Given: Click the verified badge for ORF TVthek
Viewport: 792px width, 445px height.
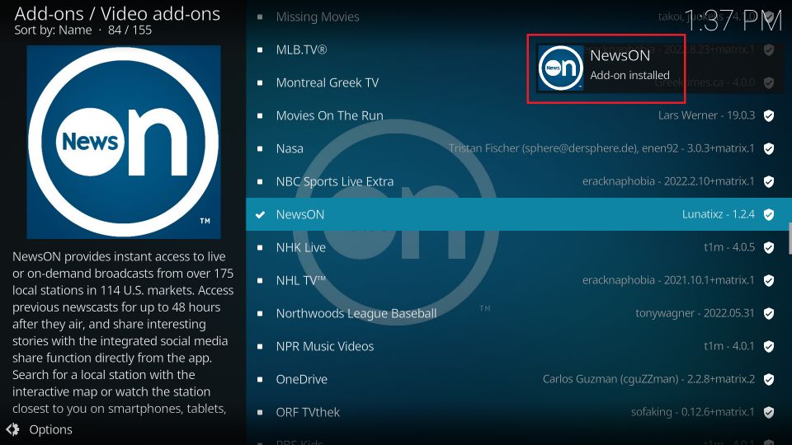Looking at the screenshot, I should [x=768, y=412].
